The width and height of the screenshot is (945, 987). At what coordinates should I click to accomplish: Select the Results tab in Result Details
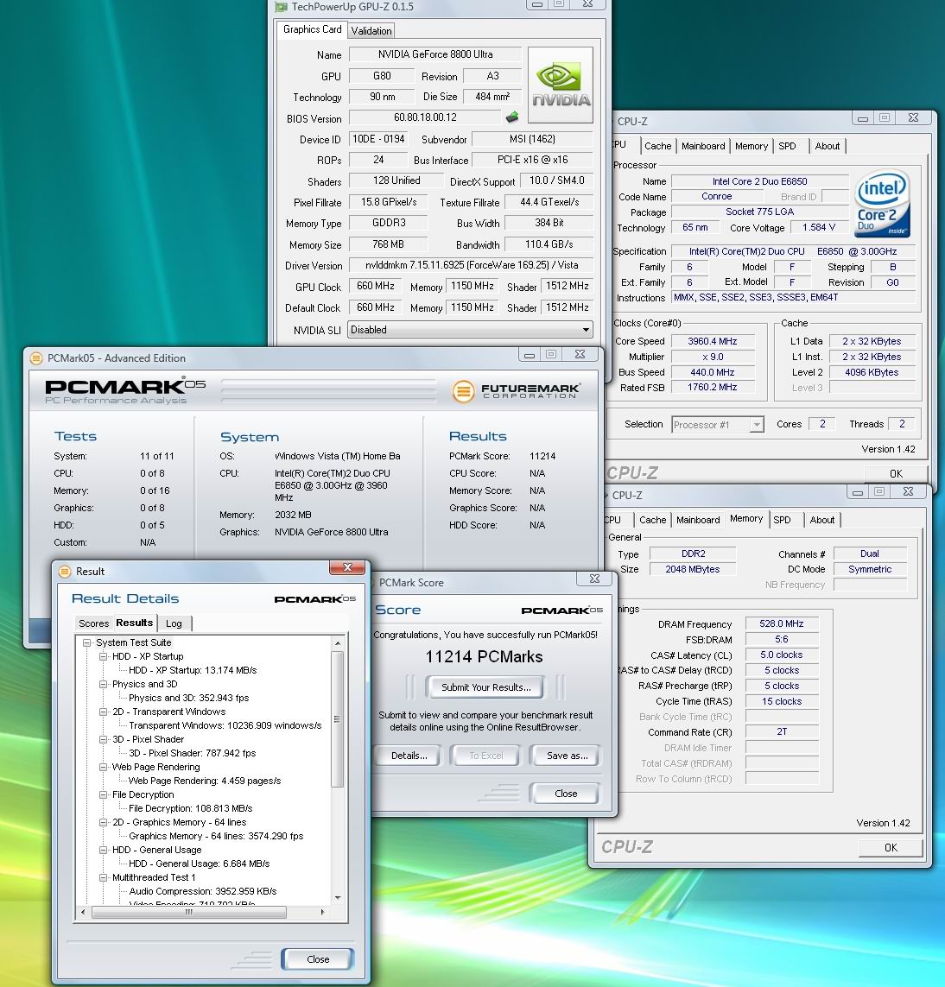(134, 623)
